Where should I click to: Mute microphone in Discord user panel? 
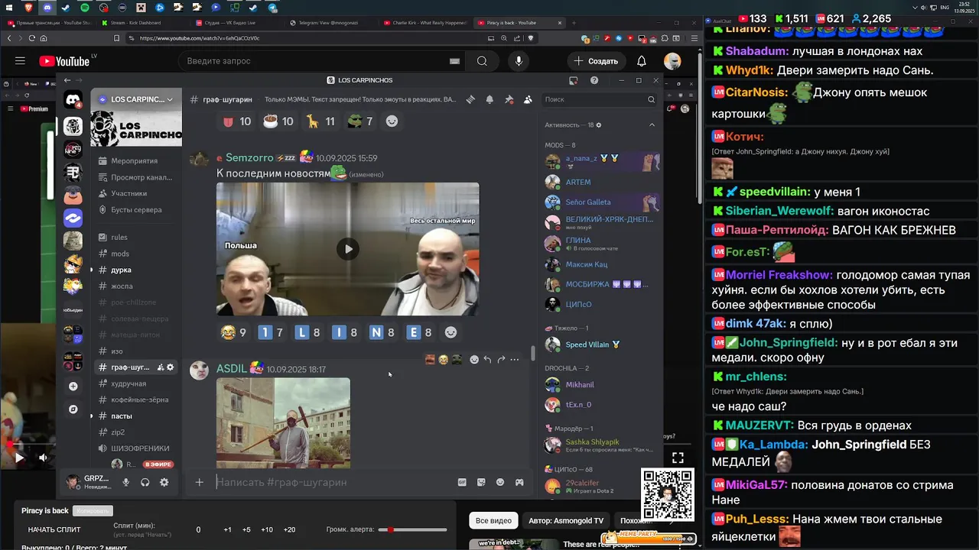tap(126, 482)
